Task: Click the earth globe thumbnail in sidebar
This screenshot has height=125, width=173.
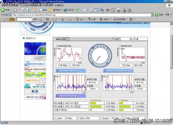Action: [35, 48]
